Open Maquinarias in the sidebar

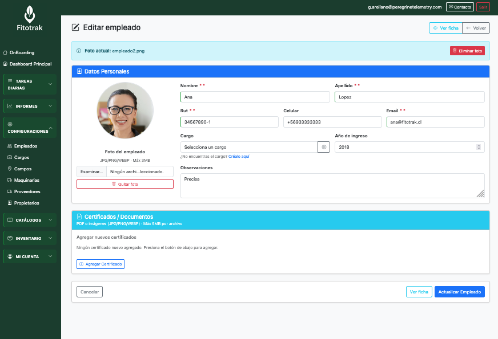pos(26,180)
